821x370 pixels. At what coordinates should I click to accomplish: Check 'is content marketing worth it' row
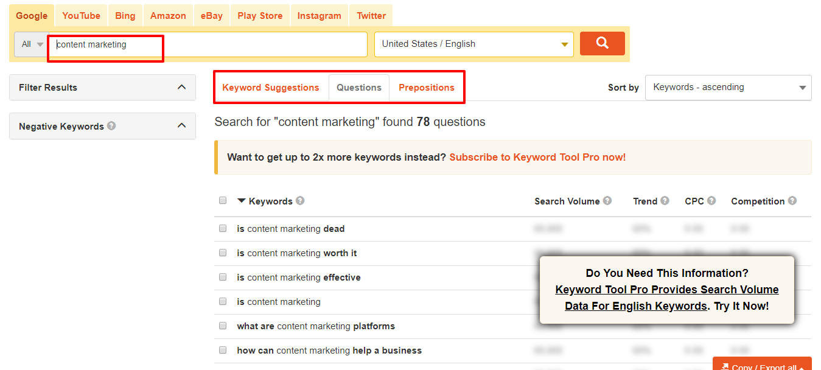[x=223, y=253]
